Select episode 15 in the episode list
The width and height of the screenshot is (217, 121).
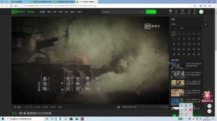tap(184, 44)
